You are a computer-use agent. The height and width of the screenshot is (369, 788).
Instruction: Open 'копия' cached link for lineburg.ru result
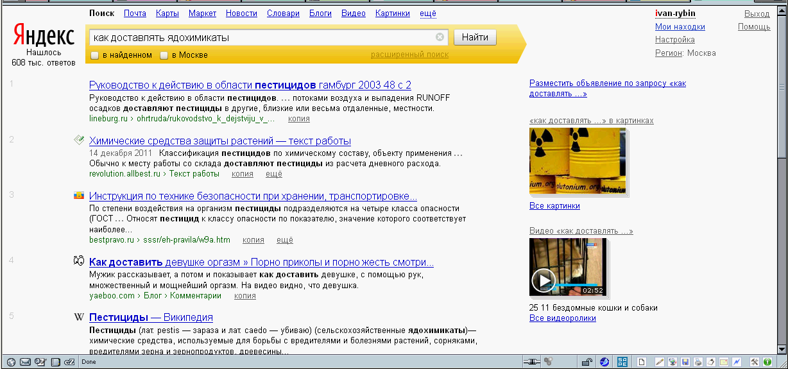(x=299, y=118)
